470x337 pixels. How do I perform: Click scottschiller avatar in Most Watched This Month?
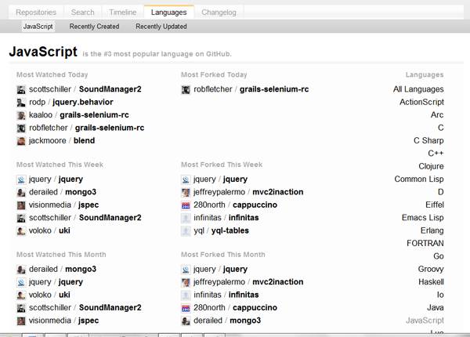21,308
